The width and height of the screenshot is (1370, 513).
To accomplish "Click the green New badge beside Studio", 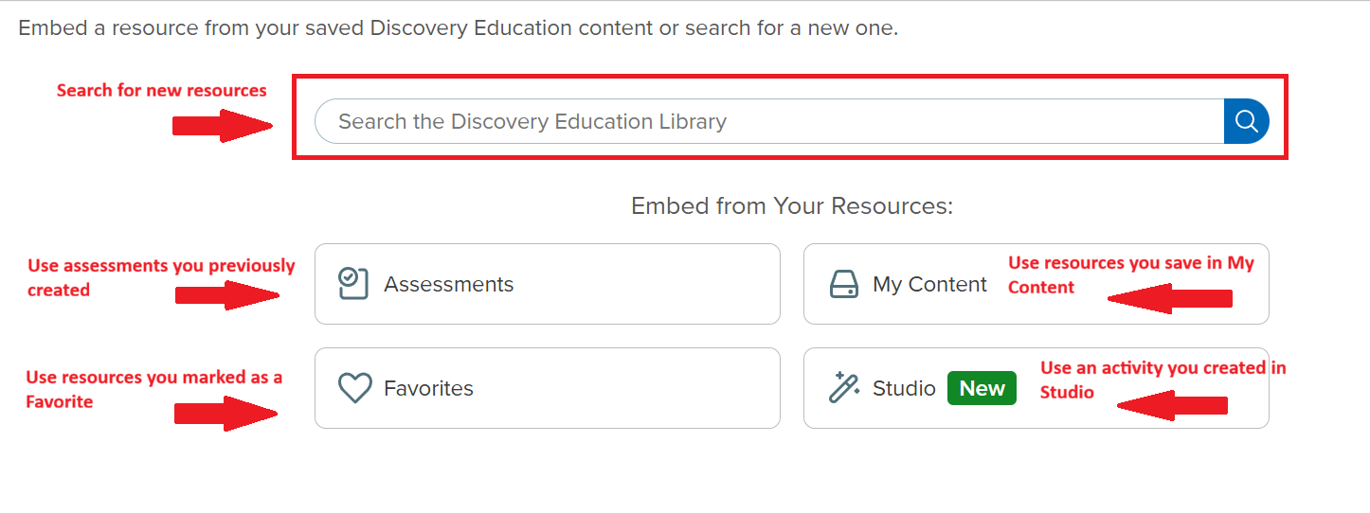I will tap(982, 388).
